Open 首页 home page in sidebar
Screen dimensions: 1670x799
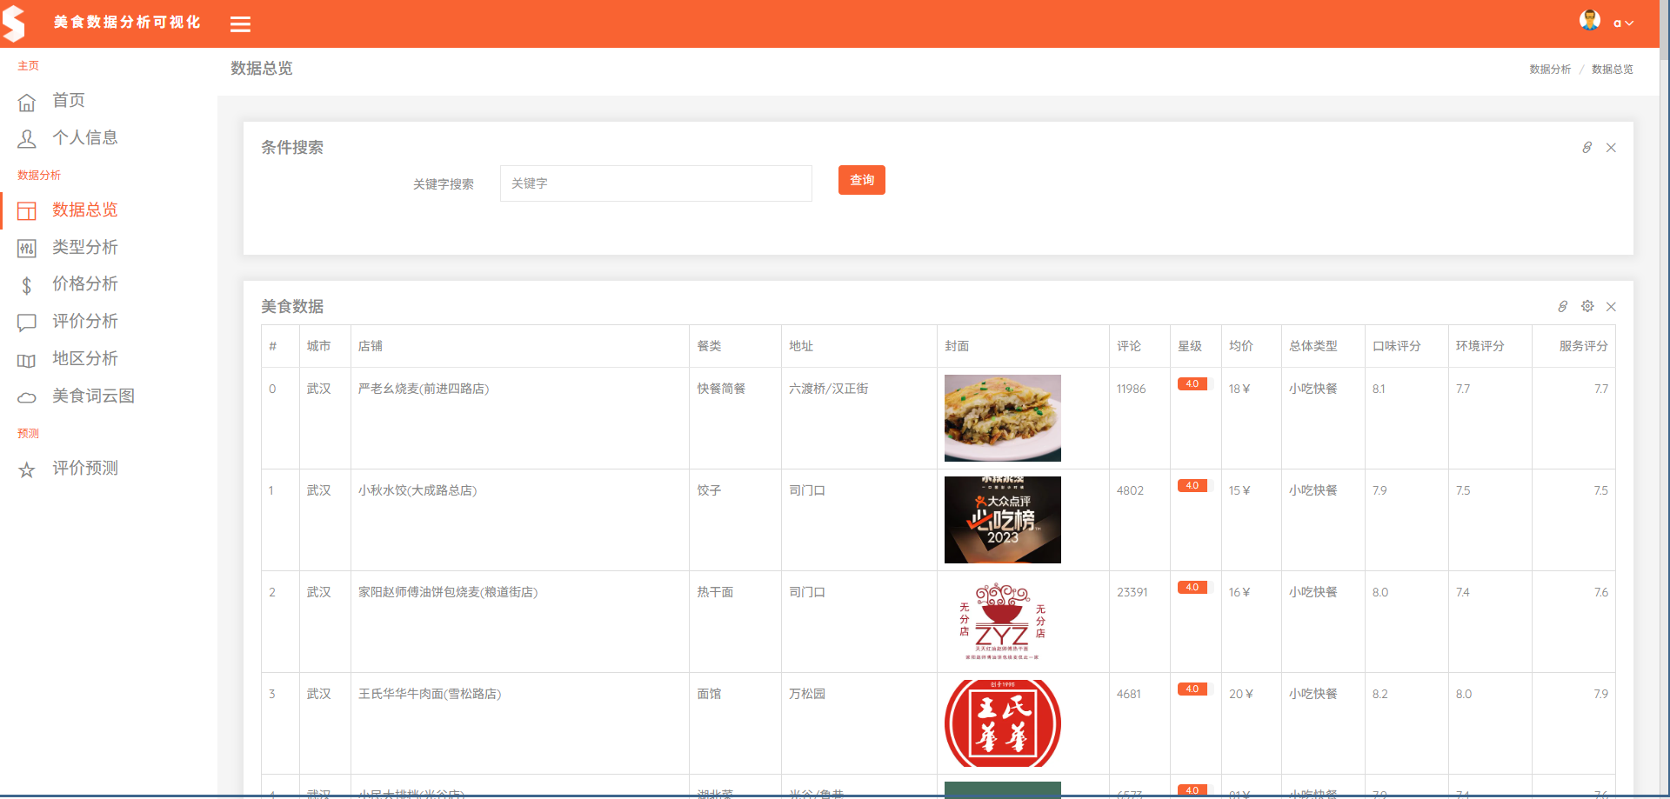click(x=69, y=101)
